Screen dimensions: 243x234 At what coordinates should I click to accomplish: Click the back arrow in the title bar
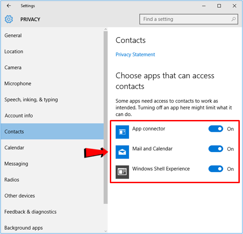point(9,6)
